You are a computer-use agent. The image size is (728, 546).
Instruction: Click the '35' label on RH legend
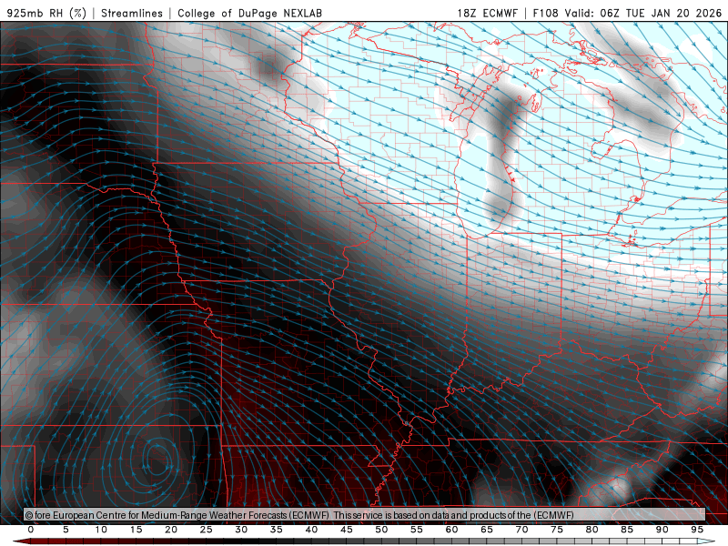pyautogui.click(x=277, y=530)
